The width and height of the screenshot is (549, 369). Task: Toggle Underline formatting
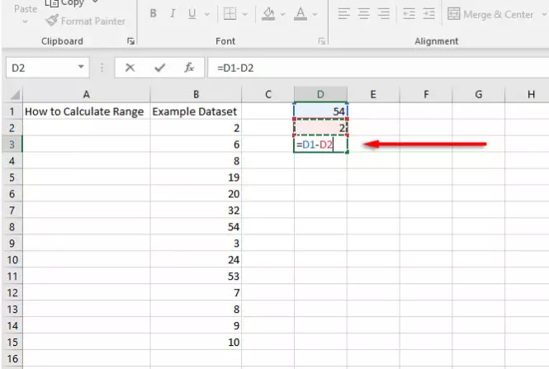click(x=192, y=14)
